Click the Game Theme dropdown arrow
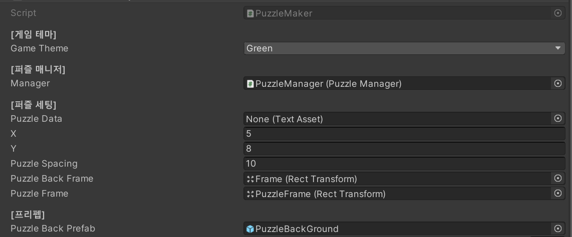The width and height of the screenshot is (572, 237). [558, 48]
